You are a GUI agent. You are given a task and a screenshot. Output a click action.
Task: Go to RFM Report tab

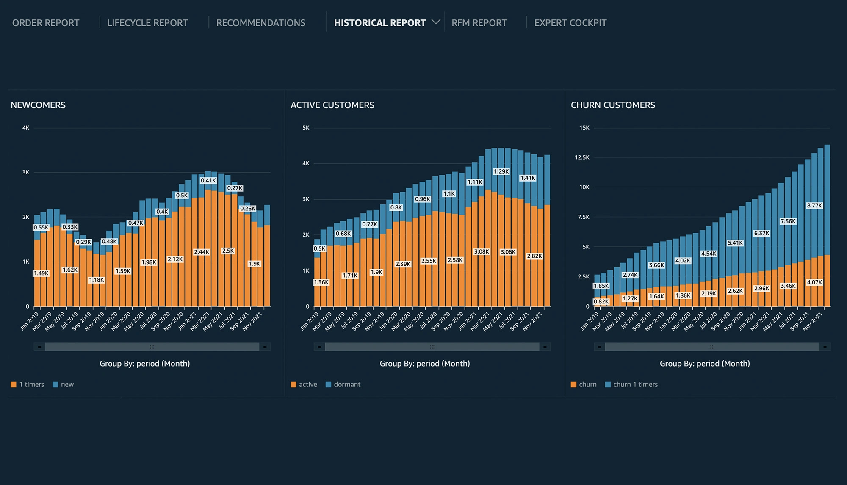pos(479,23)
